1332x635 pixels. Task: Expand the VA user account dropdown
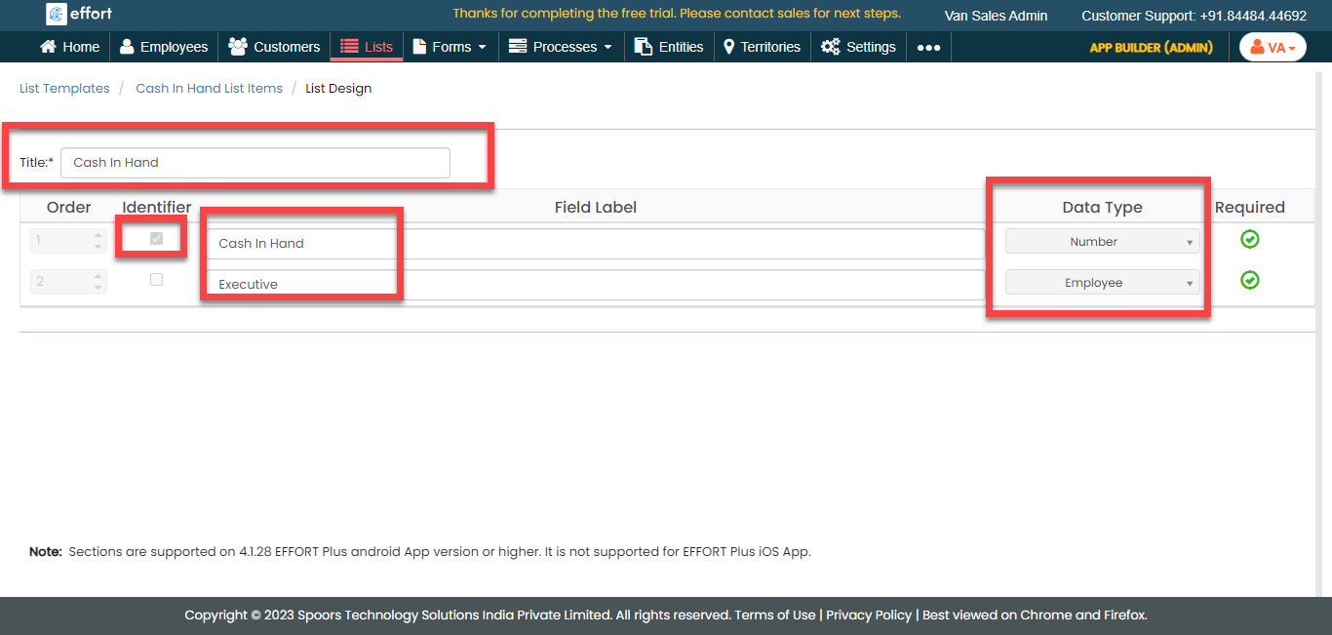(1273, 47)
